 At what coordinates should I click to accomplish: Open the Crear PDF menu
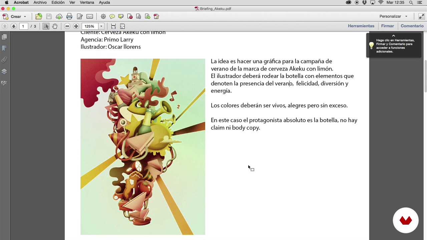point(14,16)
